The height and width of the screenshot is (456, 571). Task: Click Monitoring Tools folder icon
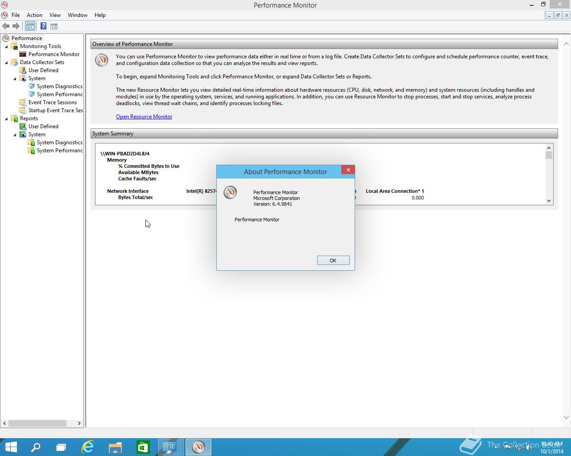point(14,46)
